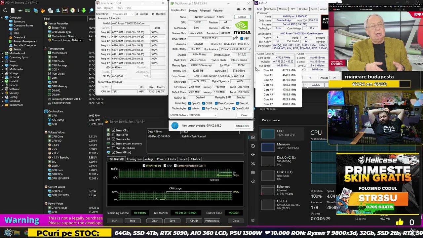423x238 pixels.
Task: Switch to GPU-Z Advanced tab
Action: pyautogui.click(x=205, y=10)
